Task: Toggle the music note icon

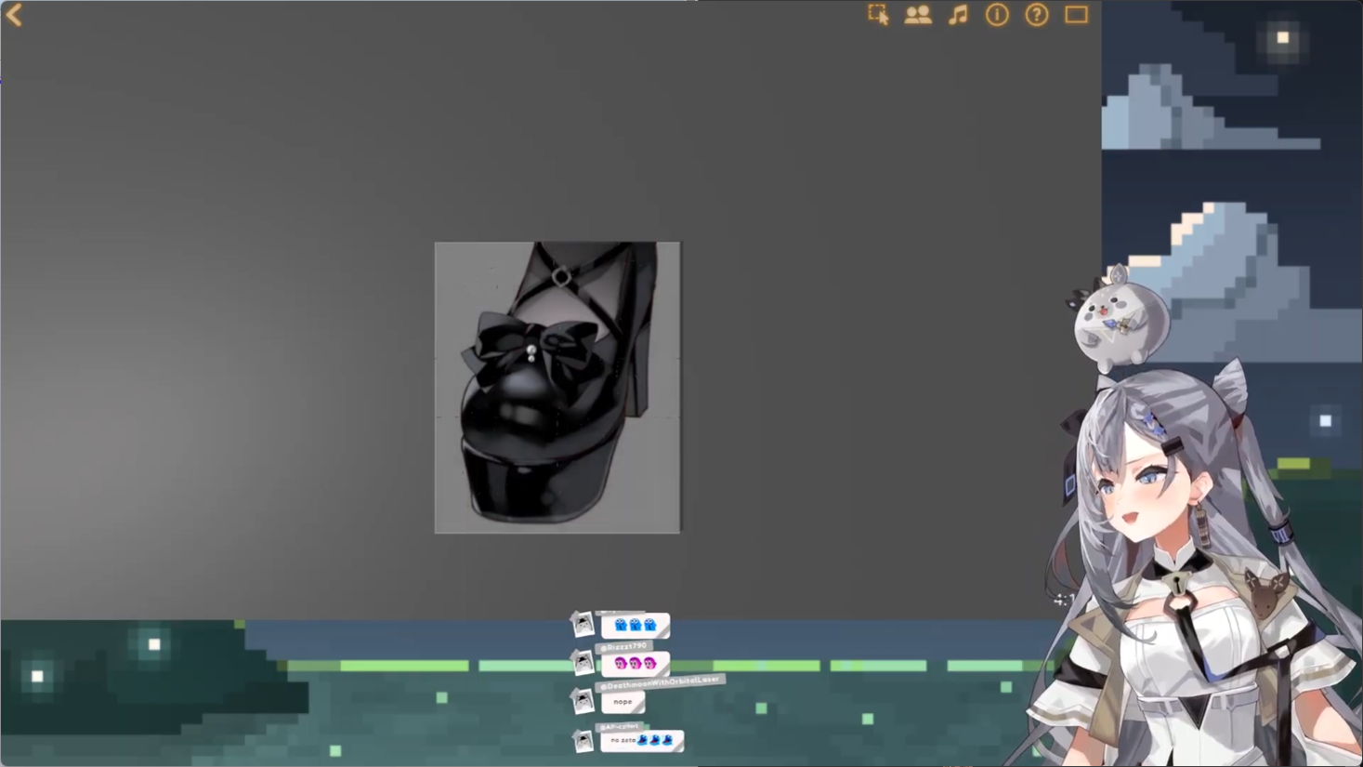Action: pos(958,15)
